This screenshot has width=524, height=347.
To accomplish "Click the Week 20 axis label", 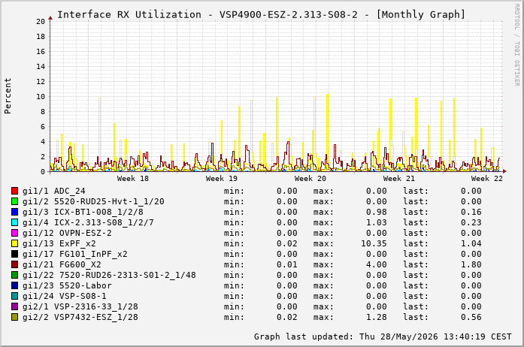I will (310, 179).
